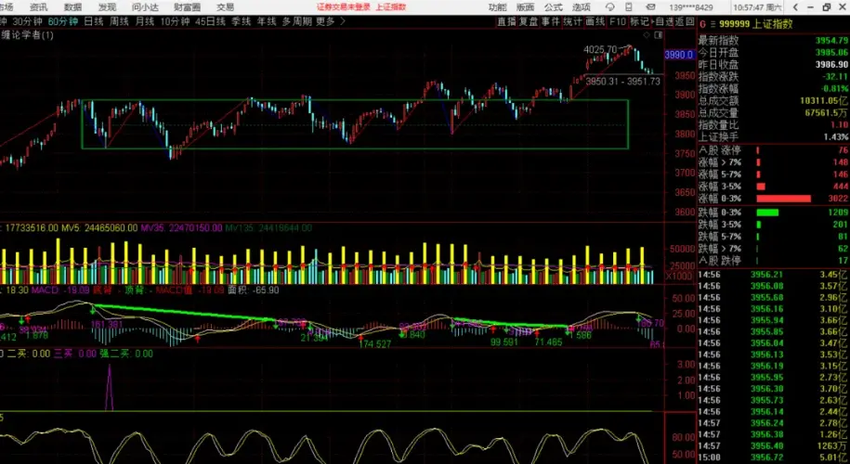Screen dimensions: 850x464
Task: Click the 事件 toolbar button
Action: click(550, 21)
